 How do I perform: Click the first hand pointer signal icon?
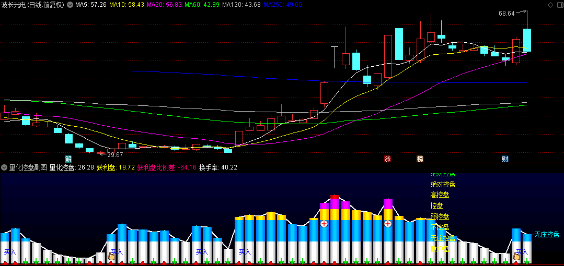tap(111, 256)
